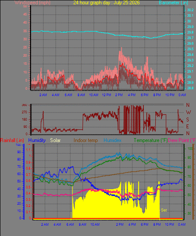Click the 12 PM tick on wind graph
The height and width of the screenshot is (236, 196).
(x=107, y=95)
